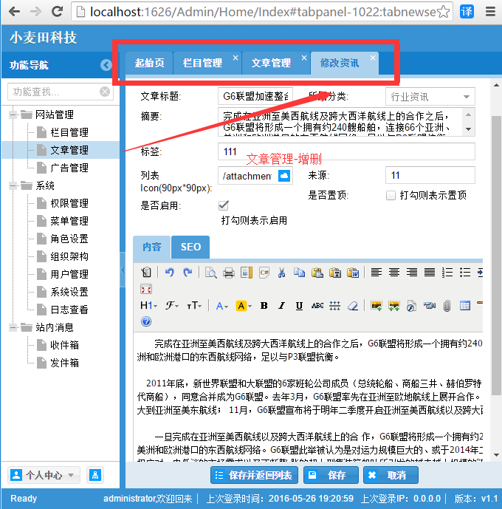Collapse the 网站管理 tree node
Screen dimensions: 502x509
coord(13,115)
